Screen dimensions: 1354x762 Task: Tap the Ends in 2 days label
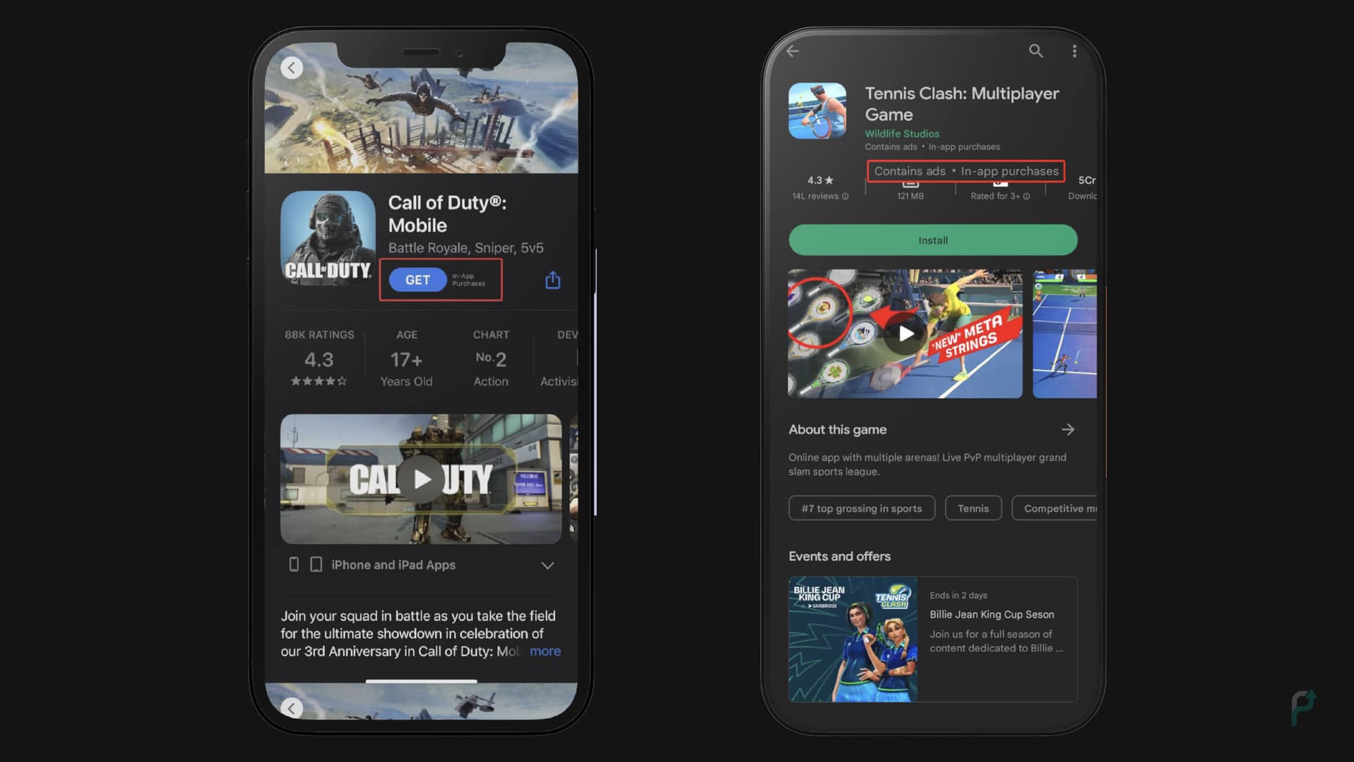pyautogui.click(x=958, y=596)
